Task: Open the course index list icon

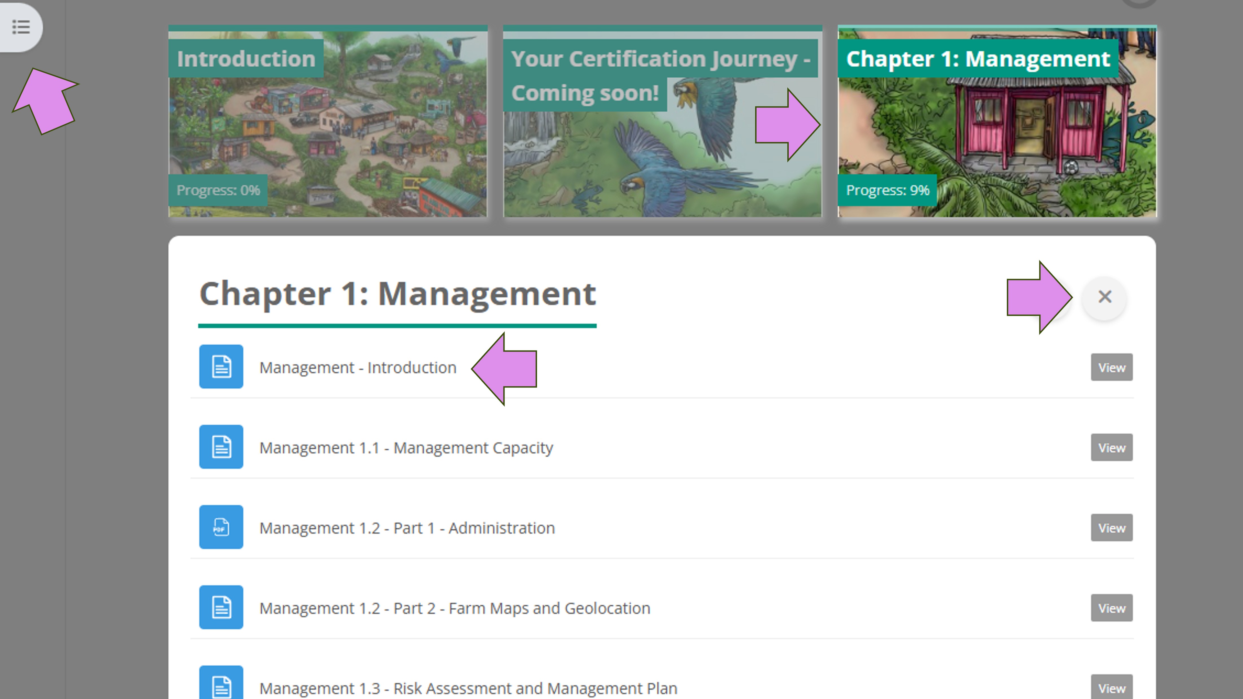Action: tap(21, 27)
